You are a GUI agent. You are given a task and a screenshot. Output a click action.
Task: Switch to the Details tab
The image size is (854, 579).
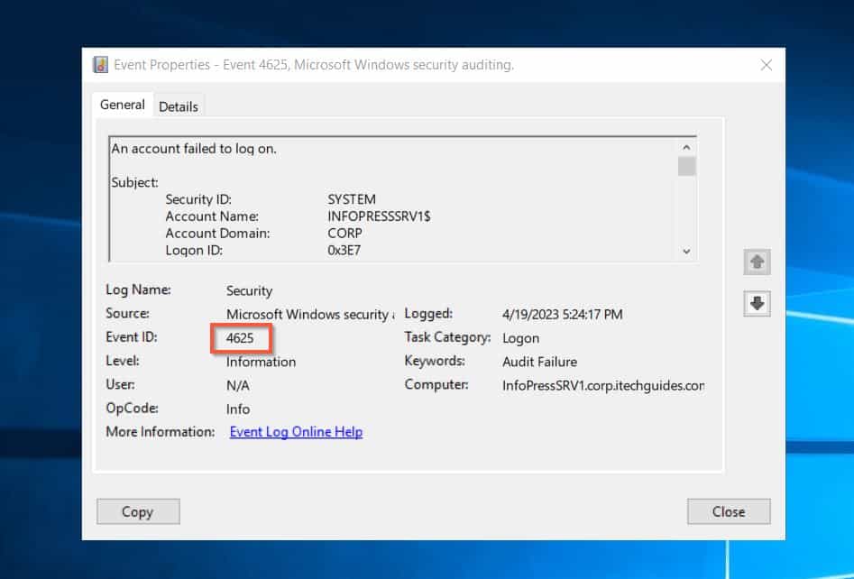point(178,106)
